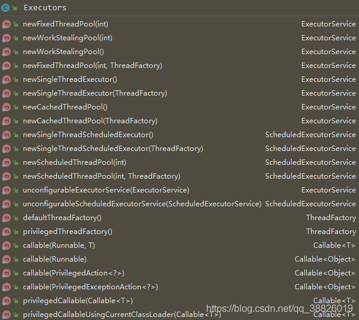Click method icon for newFixedThreadPool(int, ThreadFactory)
The height and width of the screenshot is (320, 359).
[7, 66]
